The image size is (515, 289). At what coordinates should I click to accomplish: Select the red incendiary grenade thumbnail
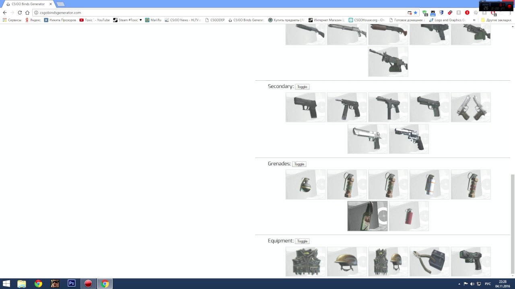click(x=409, y=216)
